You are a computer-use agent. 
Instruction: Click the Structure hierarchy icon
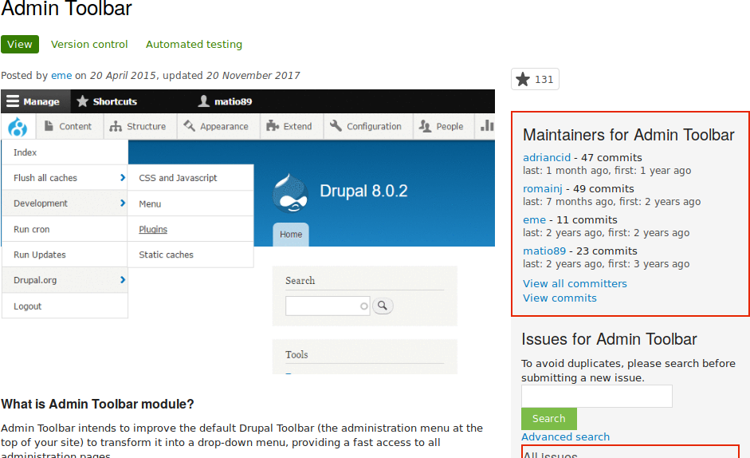(x=116, y=126)
